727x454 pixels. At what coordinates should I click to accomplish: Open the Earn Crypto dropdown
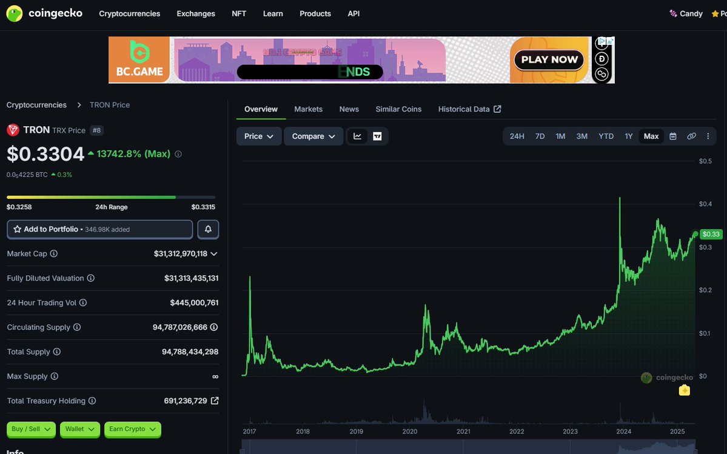133,429
